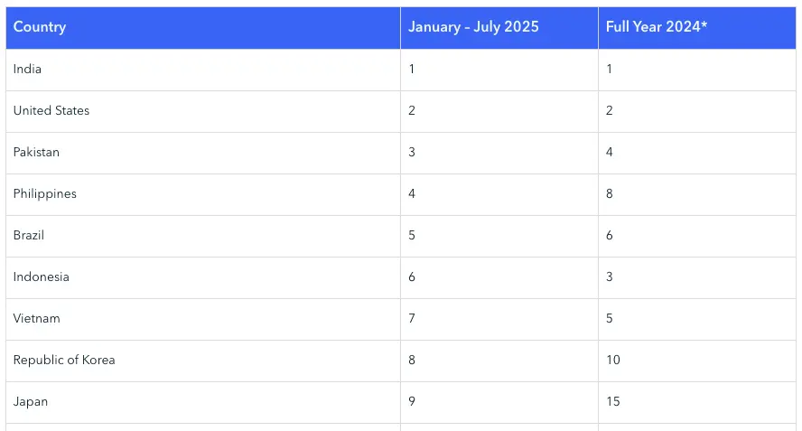Select the India row country cell
This screenshot has width=802, height=431.
coord(203,70)
